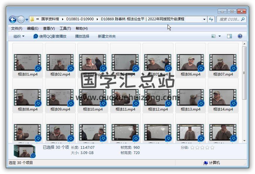Click the Forward navigation arrow button
This screenshot has height=174, width=255.
coord(21,19)
